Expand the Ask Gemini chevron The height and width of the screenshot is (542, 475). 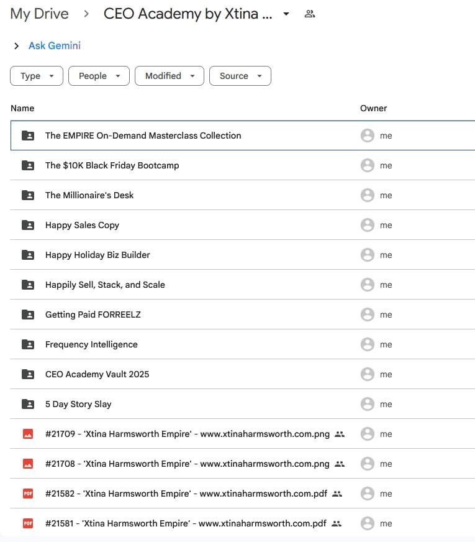(x=16, y=46)
